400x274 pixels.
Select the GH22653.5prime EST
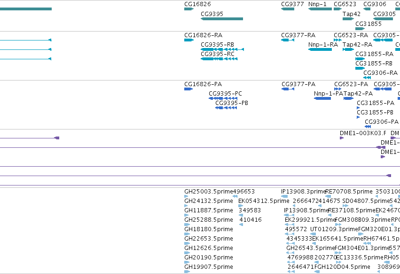pos(187,243)
